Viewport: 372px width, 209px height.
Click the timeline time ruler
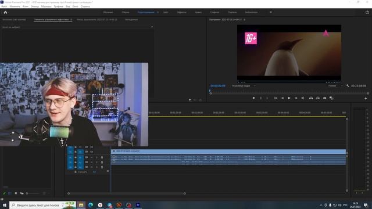(x=246, y=113)
